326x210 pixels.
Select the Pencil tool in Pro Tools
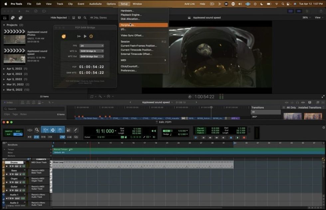pyautogui.click(x=76, y=130)
